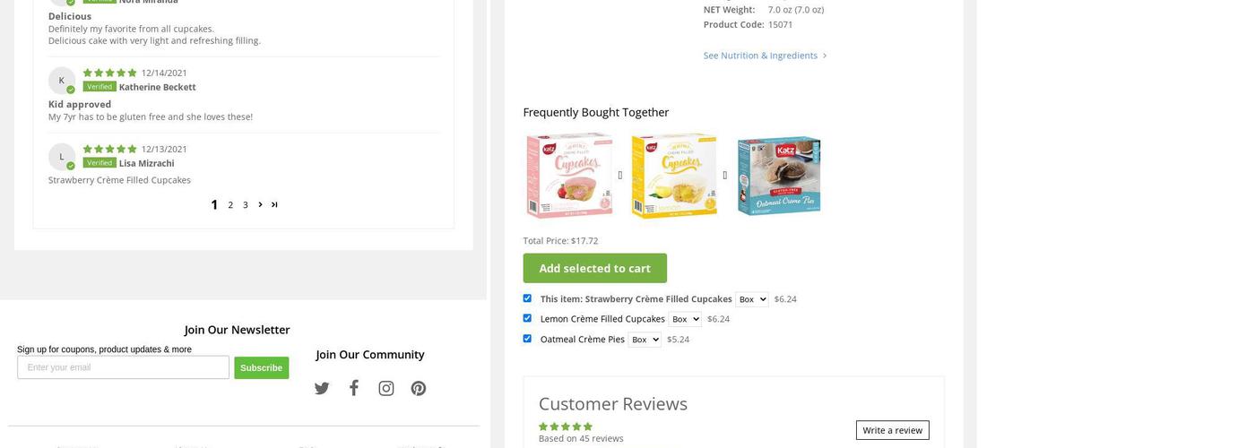Image resolution: width=1255 pixels, height=448 pixels.
Task: Go to reviews page 3
Action: [246, 205]
